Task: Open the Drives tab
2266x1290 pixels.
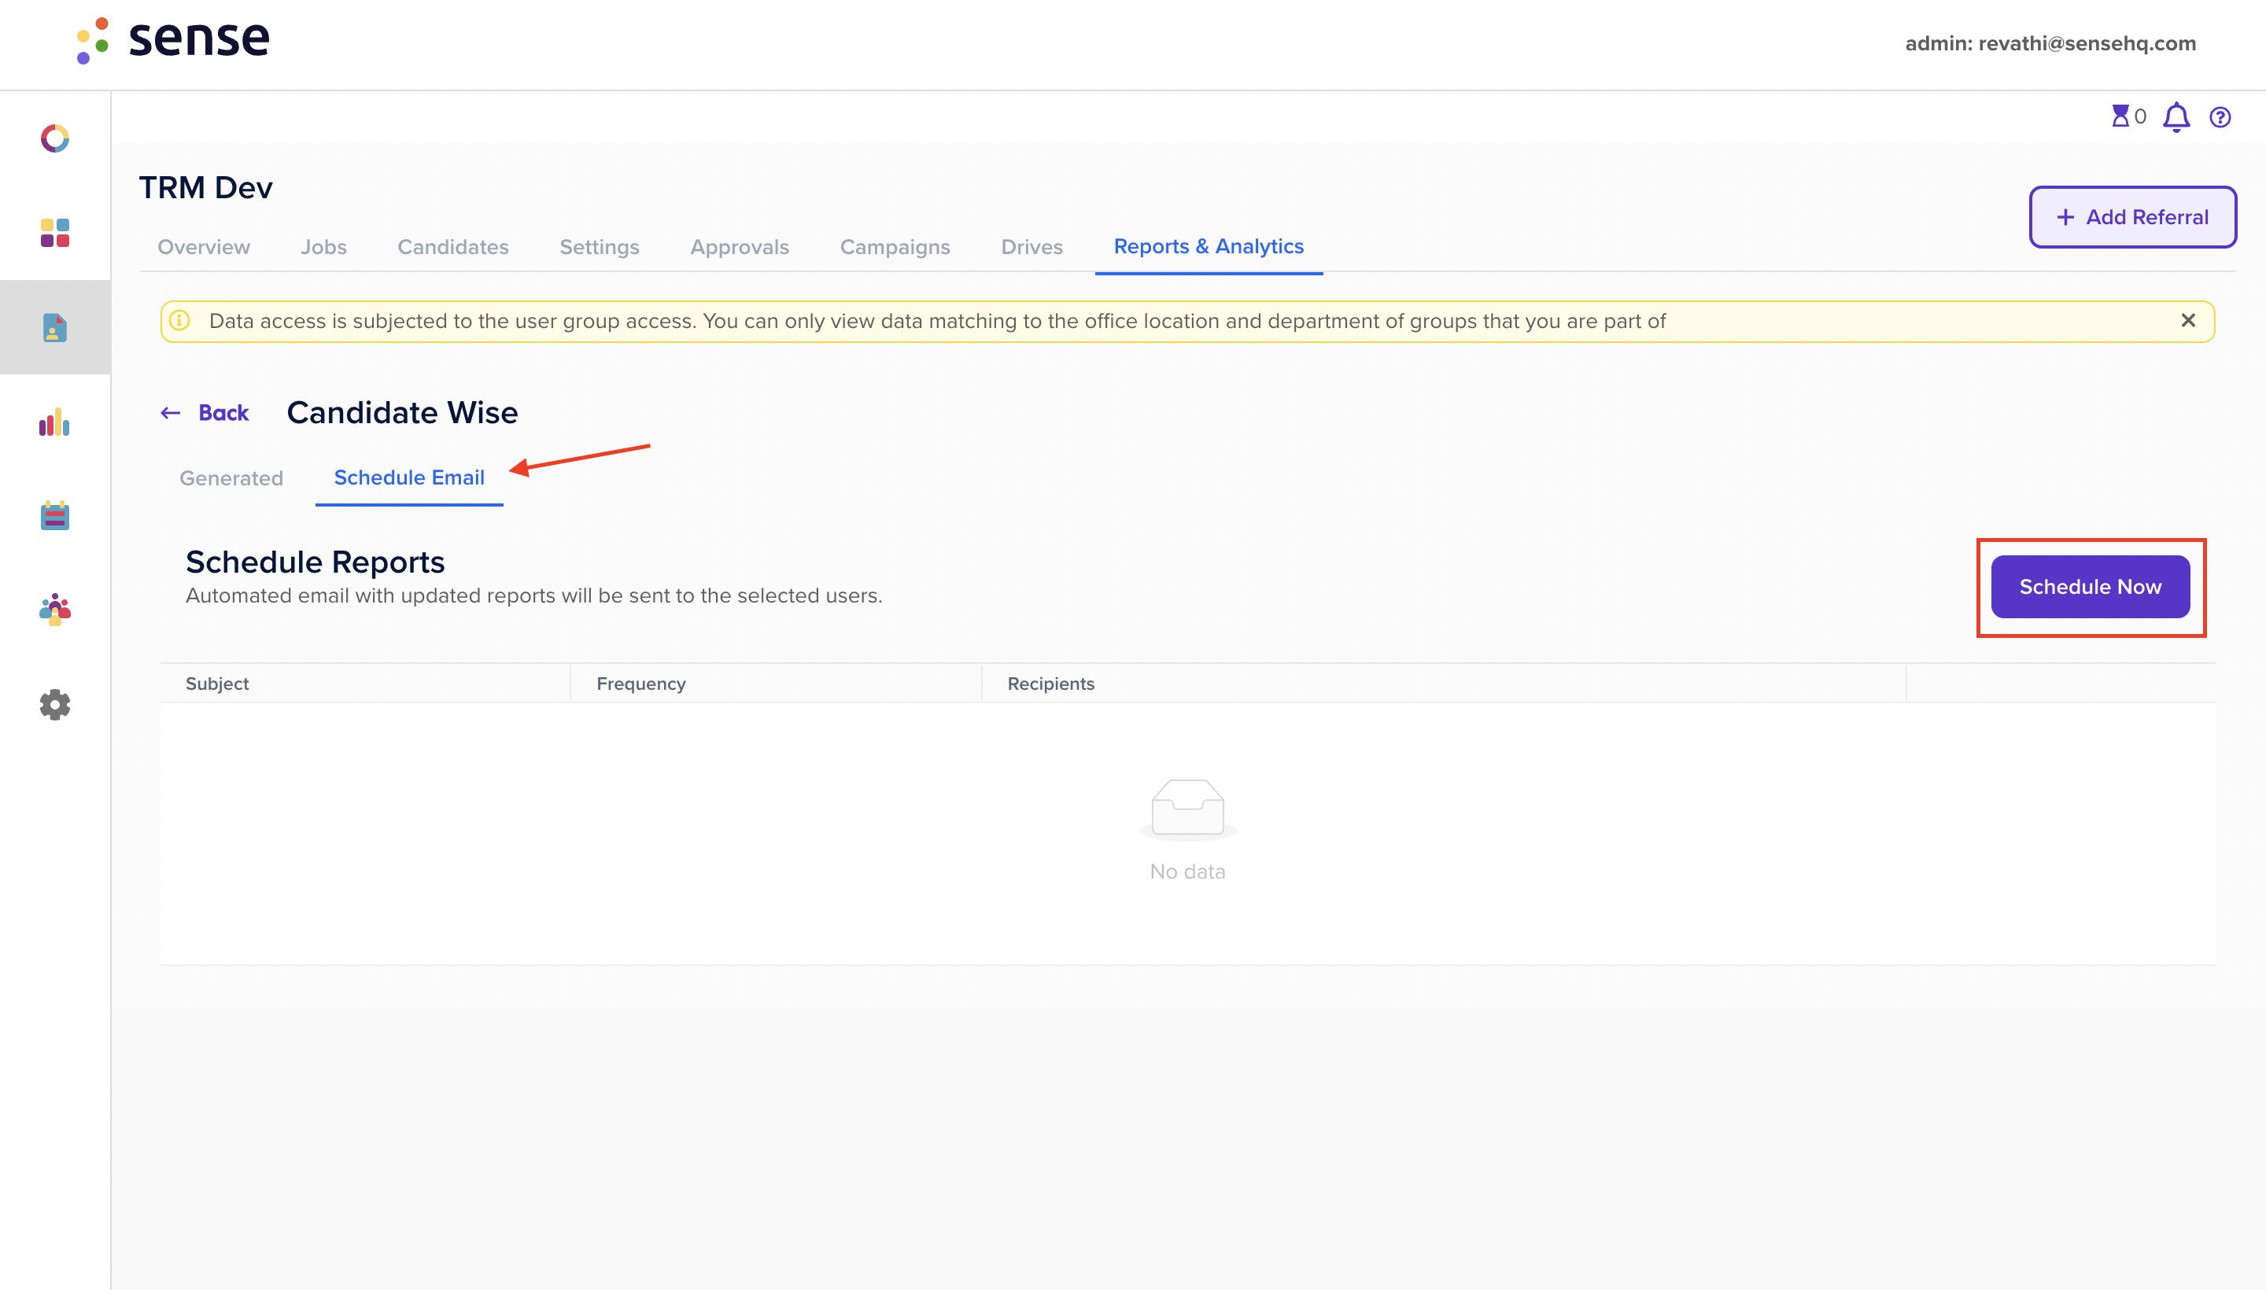Action: (x=1032, y=247)
